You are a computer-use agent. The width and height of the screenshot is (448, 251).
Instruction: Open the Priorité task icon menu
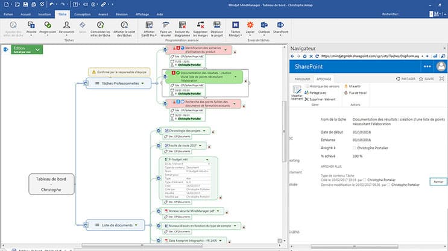(x=31, y=28)
